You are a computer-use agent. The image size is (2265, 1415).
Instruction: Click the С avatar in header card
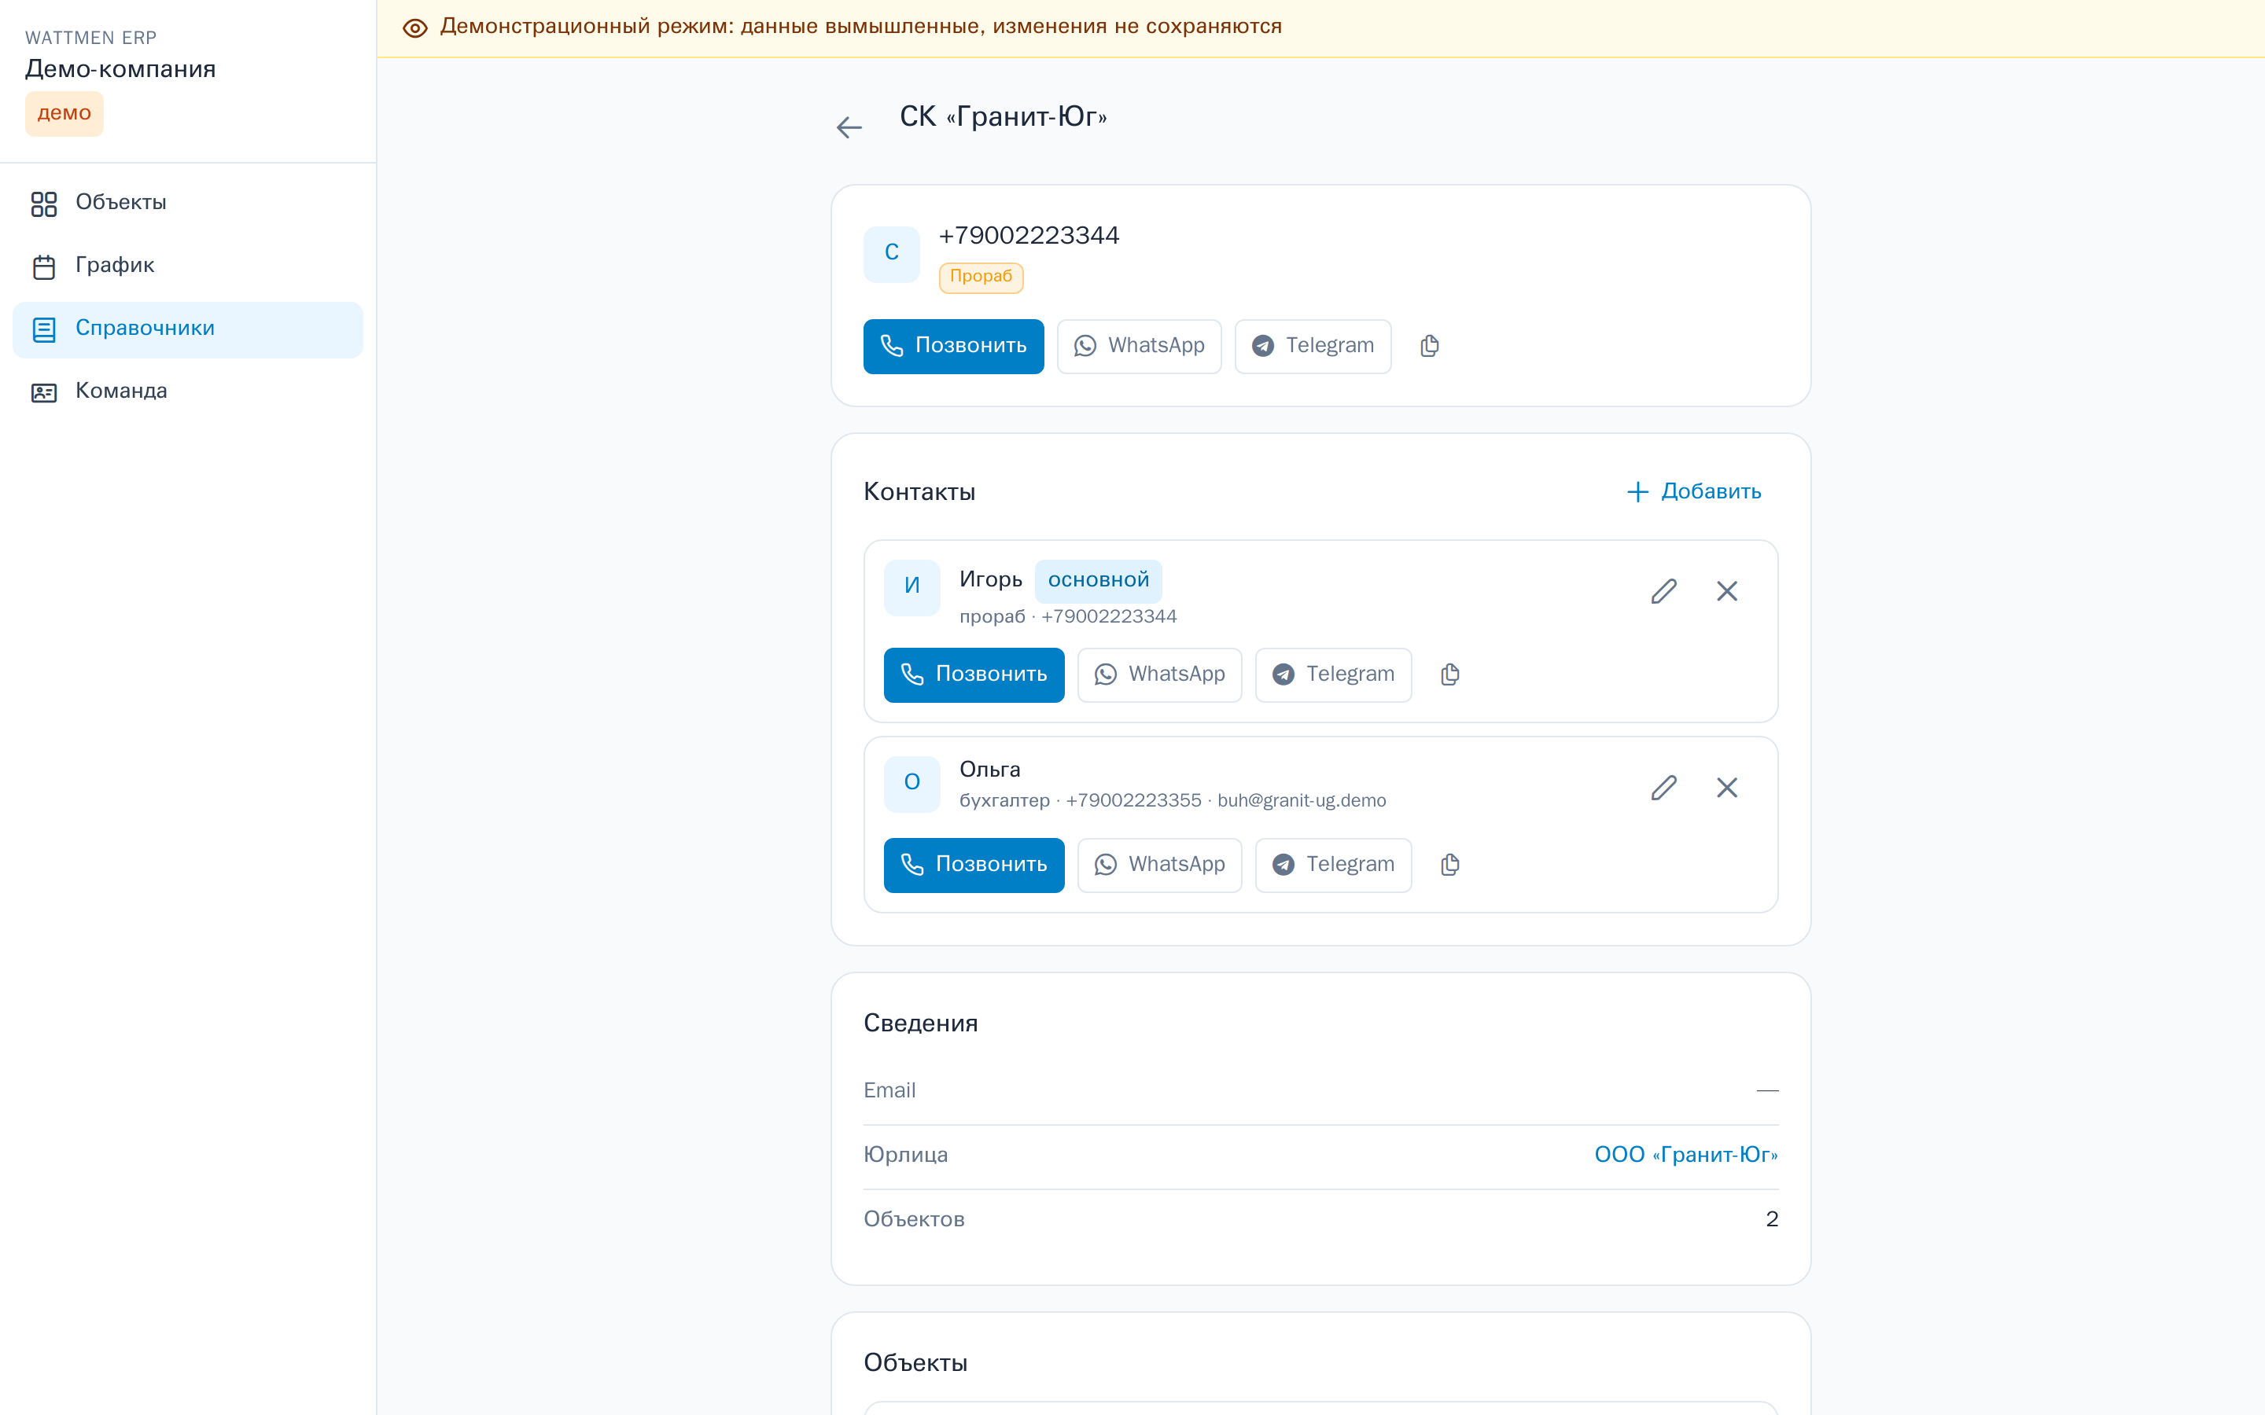(x=891, y=254)
